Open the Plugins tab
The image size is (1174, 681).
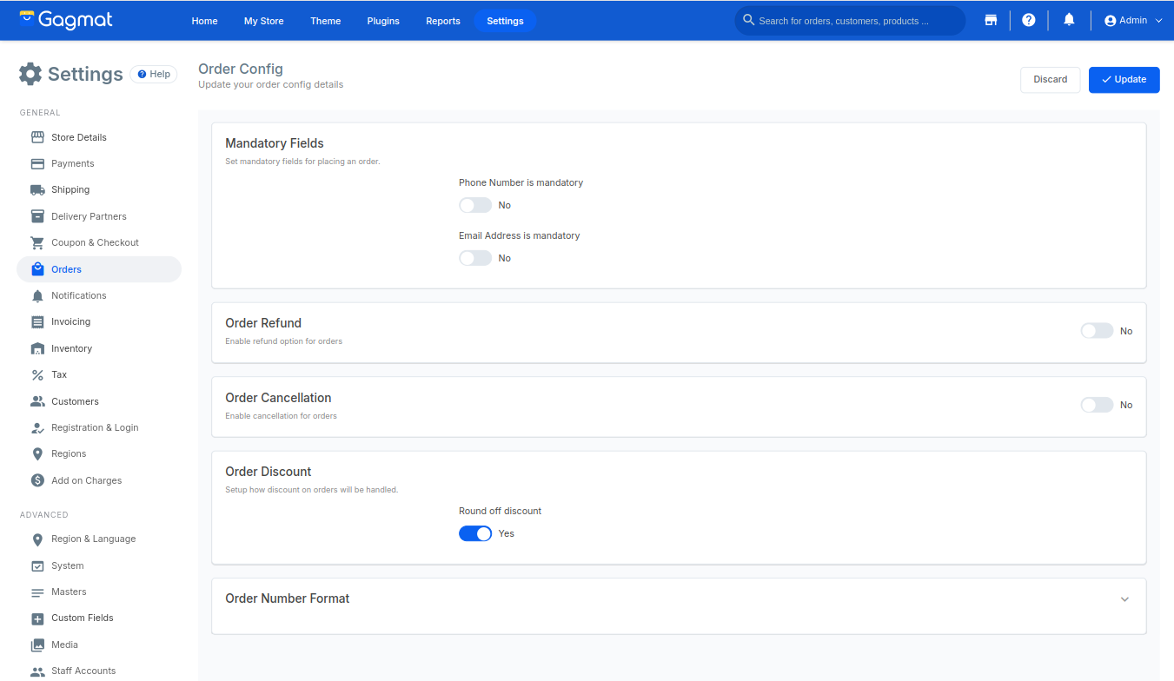click(x=383, y=21)
